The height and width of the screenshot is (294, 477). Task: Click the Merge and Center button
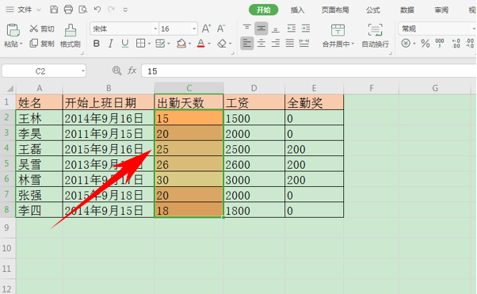click(x=338, y=36)
